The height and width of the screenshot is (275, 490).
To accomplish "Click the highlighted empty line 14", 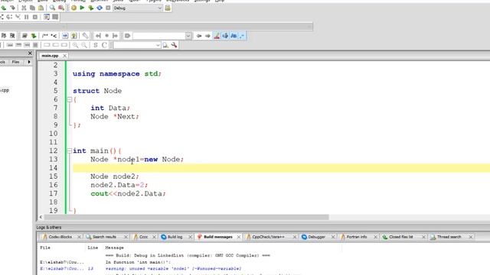I will click(x=281, y=168).
